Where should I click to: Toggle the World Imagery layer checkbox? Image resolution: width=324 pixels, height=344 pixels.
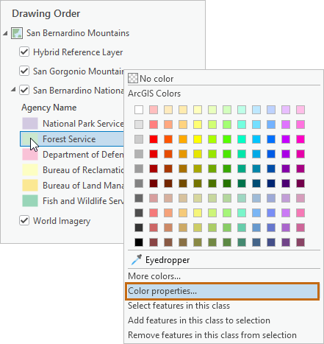pos(24,220)
